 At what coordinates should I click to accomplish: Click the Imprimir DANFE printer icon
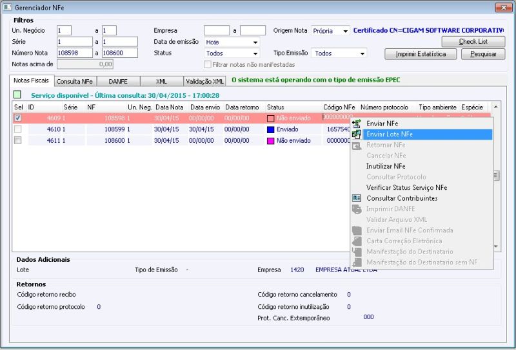(x=357, y=209)
